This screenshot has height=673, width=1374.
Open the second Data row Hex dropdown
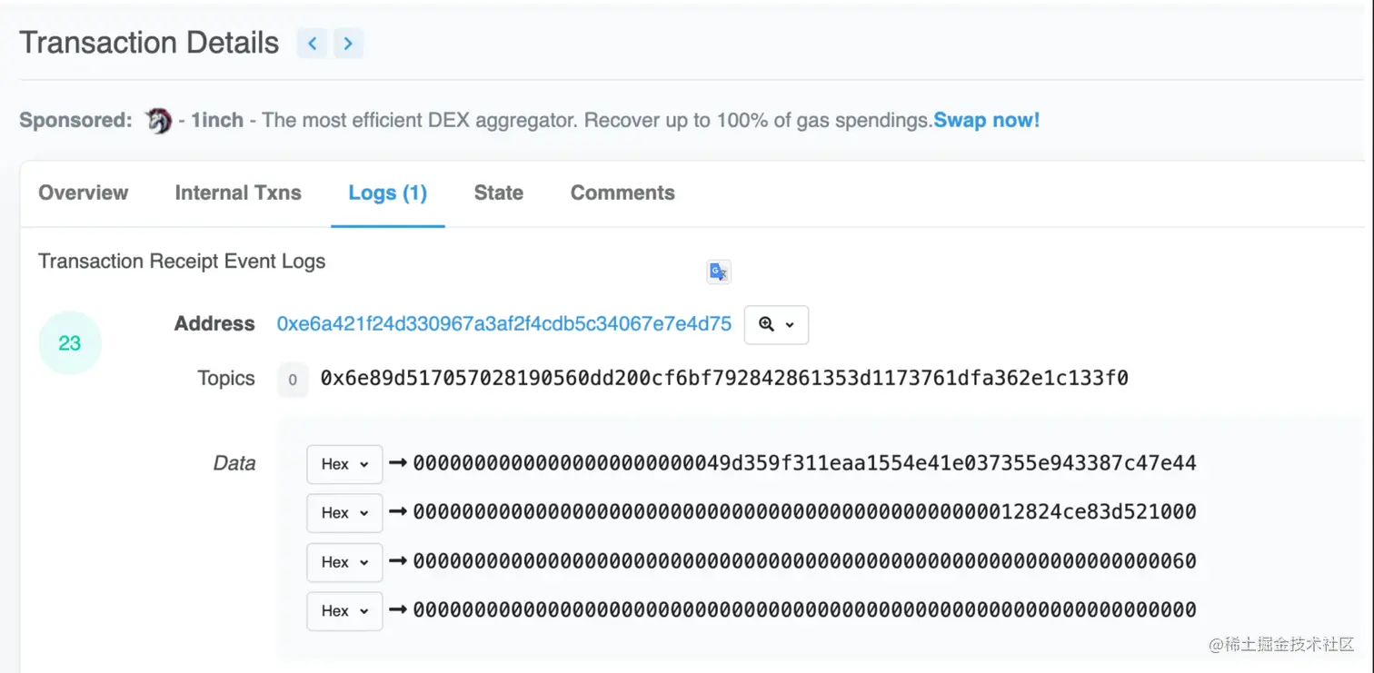coord(344,513)
